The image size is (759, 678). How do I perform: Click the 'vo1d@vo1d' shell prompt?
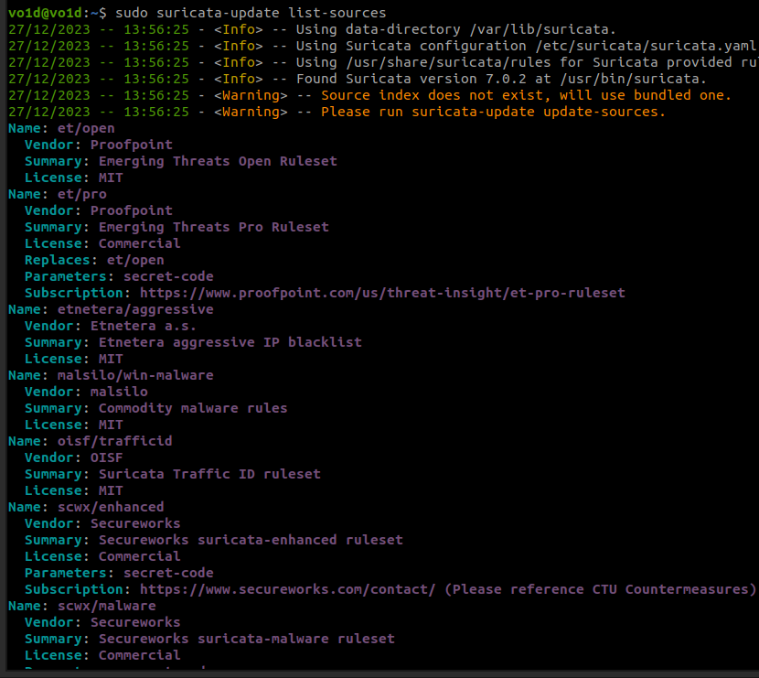point(46,13)
